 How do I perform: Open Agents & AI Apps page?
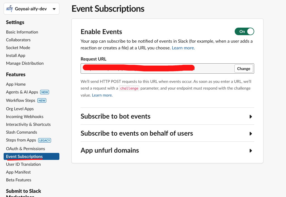(22, 92)
